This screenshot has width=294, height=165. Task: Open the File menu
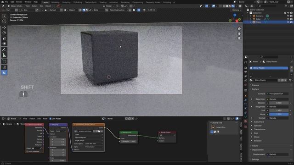click(7, 2)
